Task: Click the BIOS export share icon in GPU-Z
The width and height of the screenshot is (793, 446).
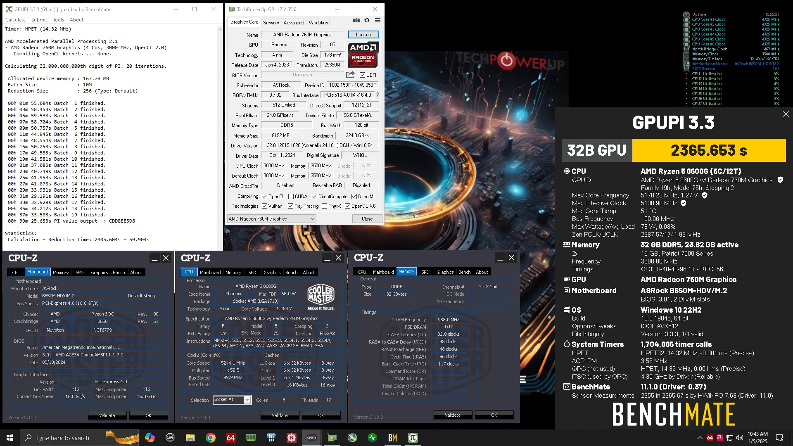Action: click(350, 75)
